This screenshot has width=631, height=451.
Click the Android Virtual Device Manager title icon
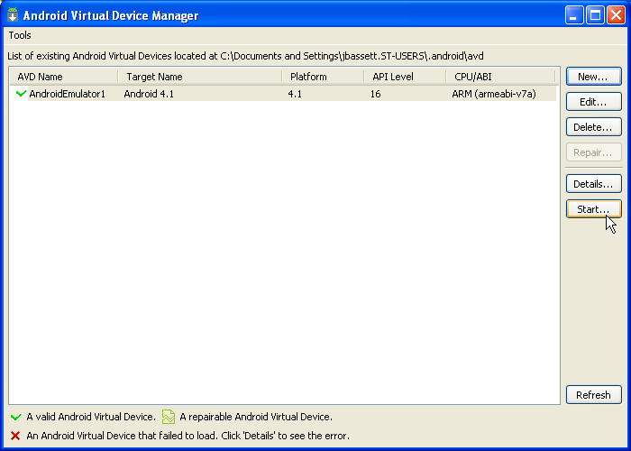click(x=13, y=15)
